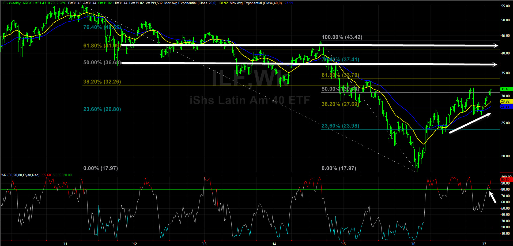Viewport: 513px width, 246px height.
Task: Click the yellow 28.92 EMA tag on price axis
Action: pos(506,101)
